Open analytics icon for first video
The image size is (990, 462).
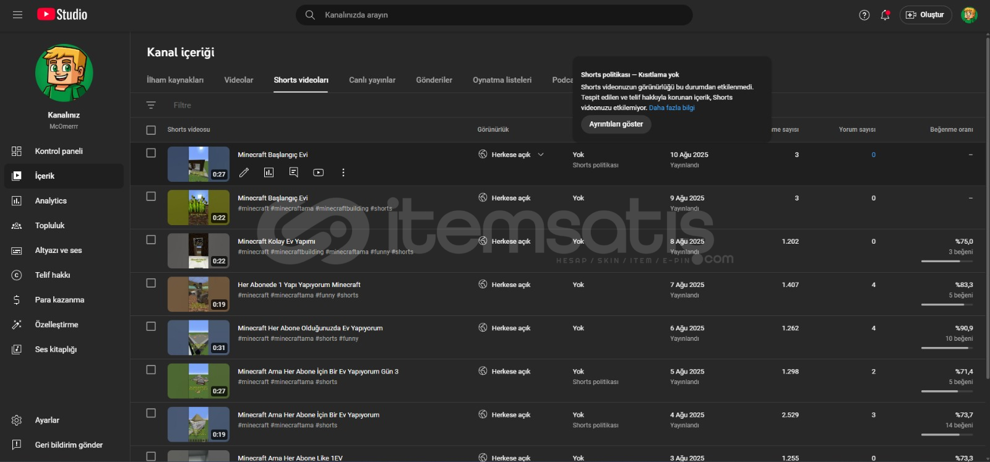pyautogui.click(x=269, y=173)
